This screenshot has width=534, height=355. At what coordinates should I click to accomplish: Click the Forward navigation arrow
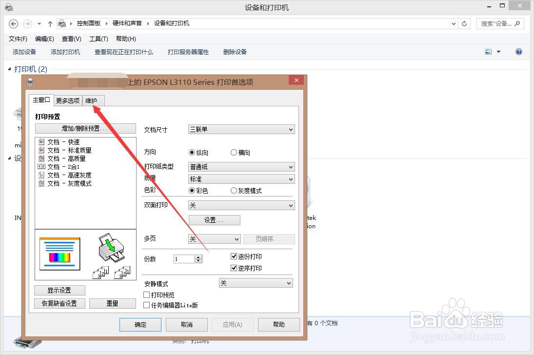pos(27,23)
